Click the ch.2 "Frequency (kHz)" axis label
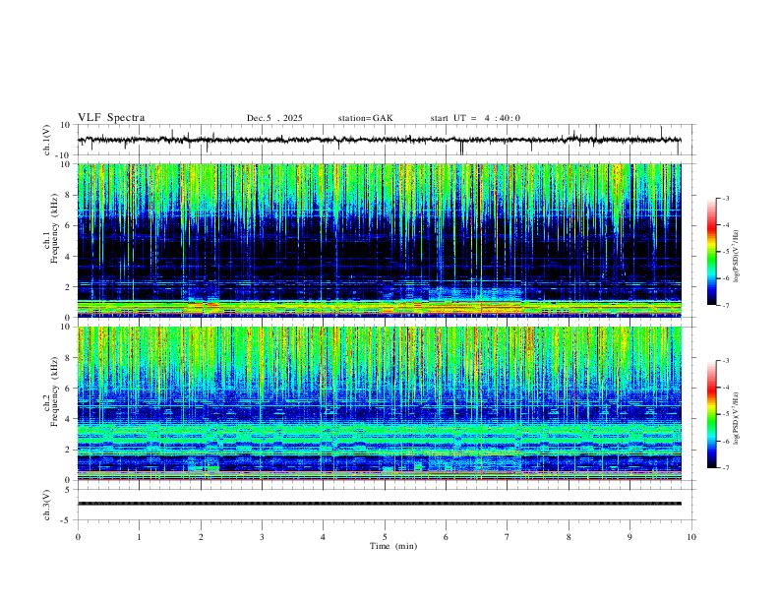 point(54,392)
